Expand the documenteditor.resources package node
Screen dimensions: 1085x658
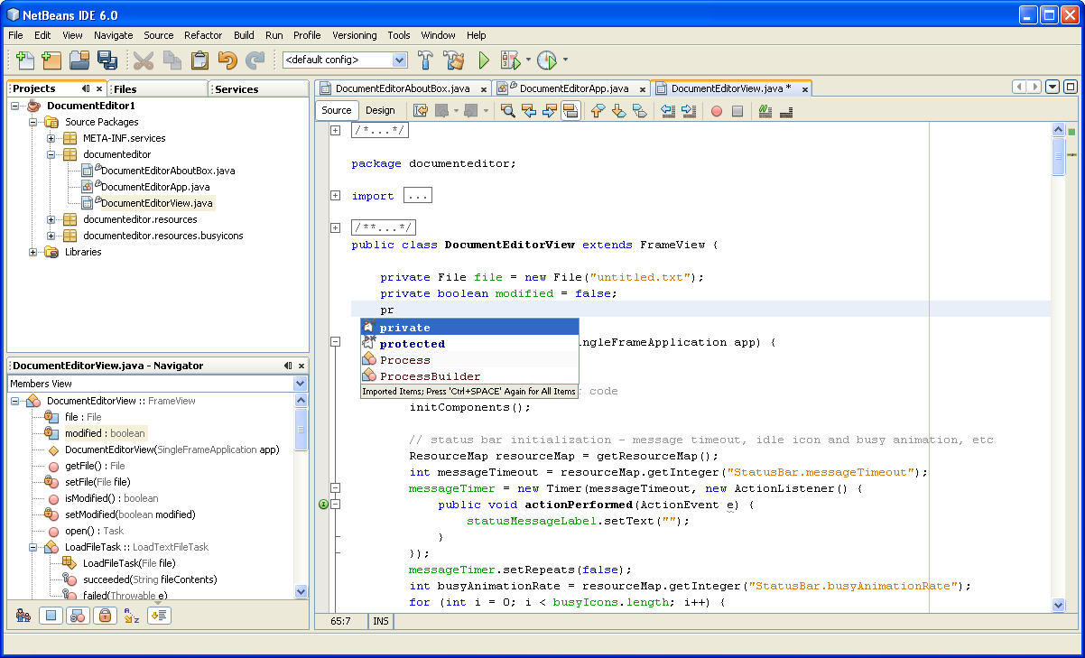click(51, 219)
